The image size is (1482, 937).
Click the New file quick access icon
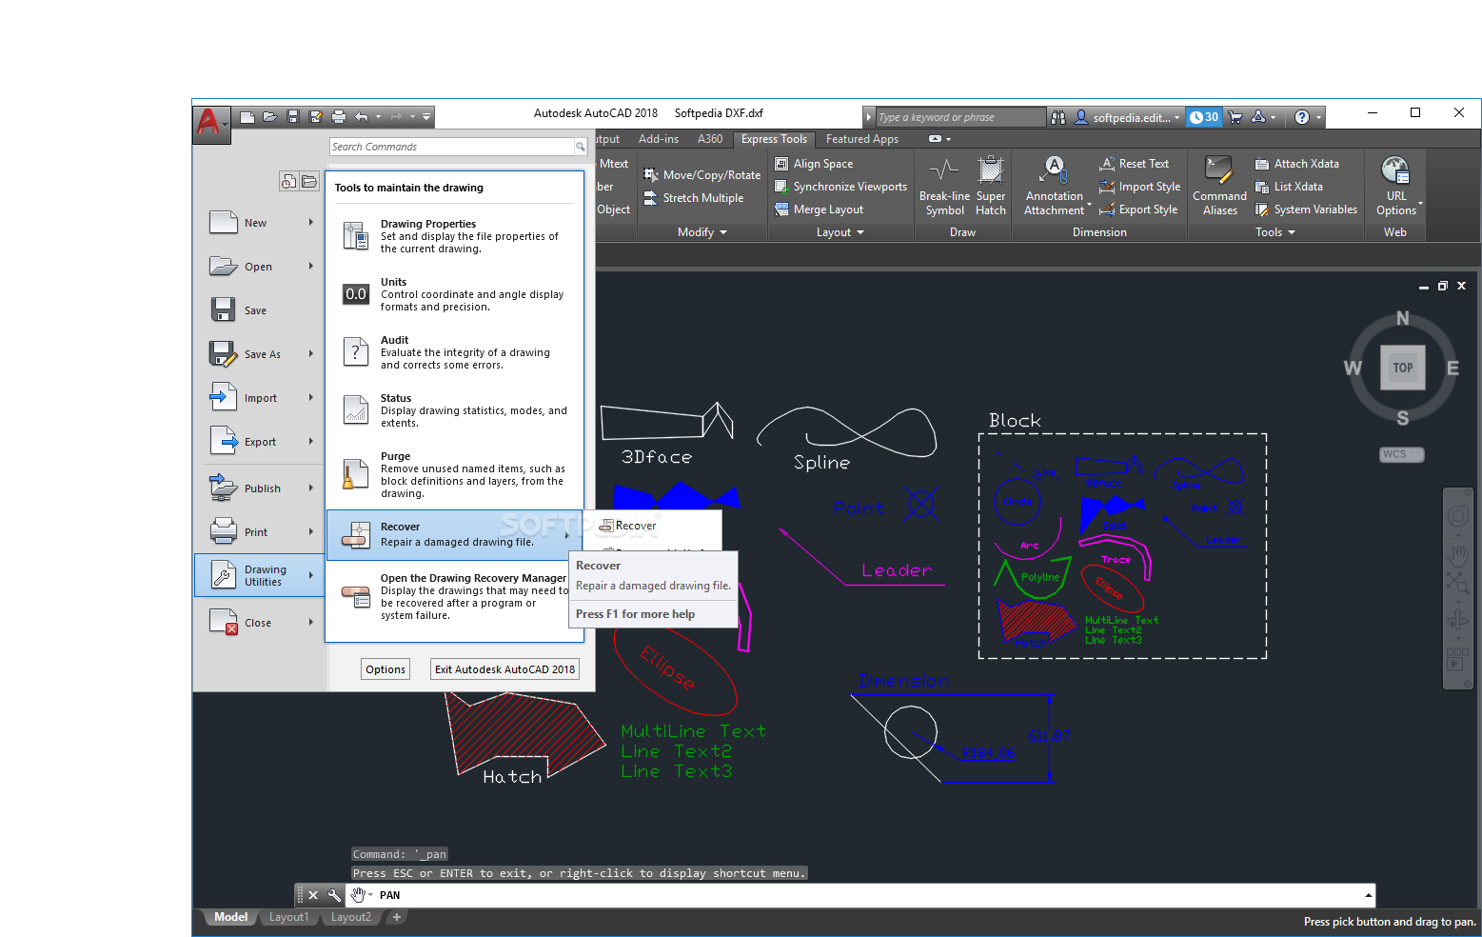point(247,117)
